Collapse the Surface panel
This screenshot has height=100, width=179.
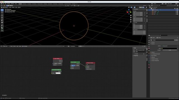point(153,44)
